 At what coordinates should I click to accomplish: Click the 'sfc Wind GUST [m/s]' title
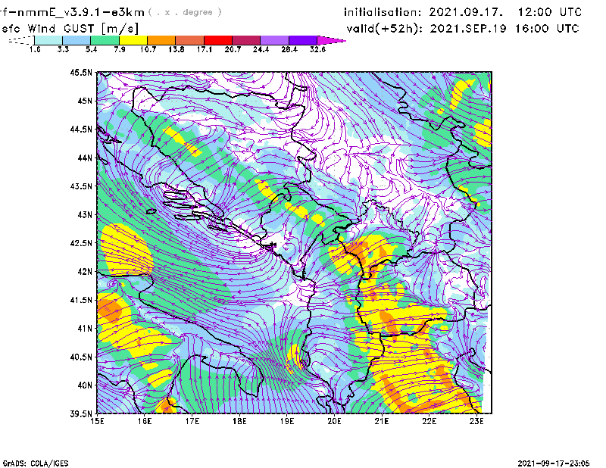70,29
